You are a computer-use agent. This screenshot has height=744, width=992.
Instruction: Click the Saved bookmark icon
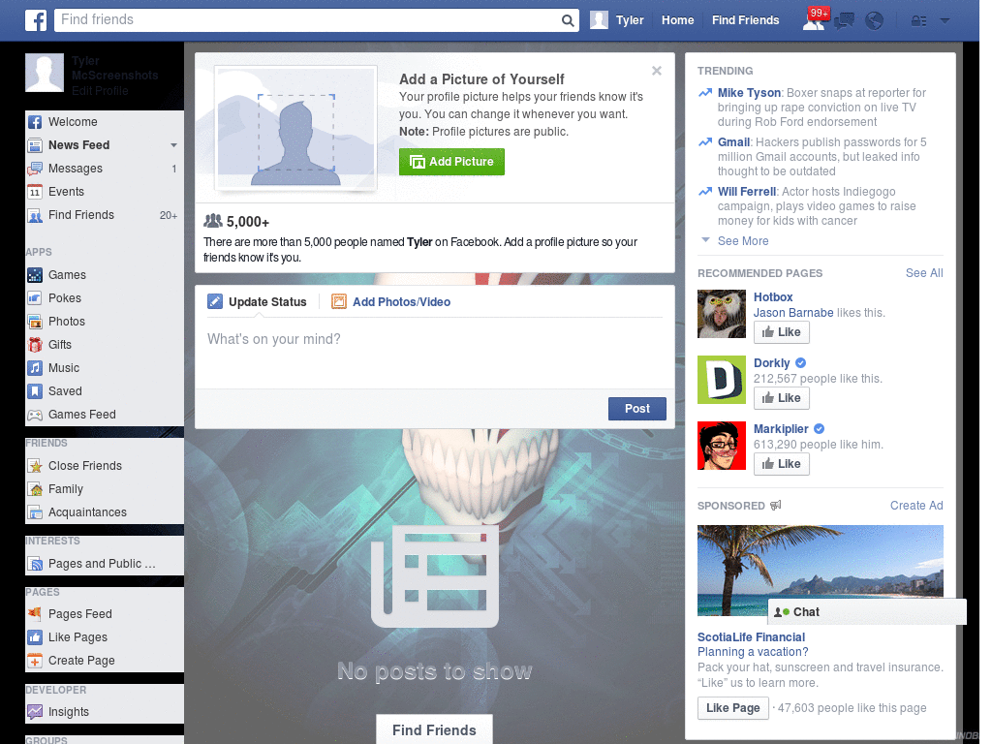pyautogui.click(x=35, y=391)
